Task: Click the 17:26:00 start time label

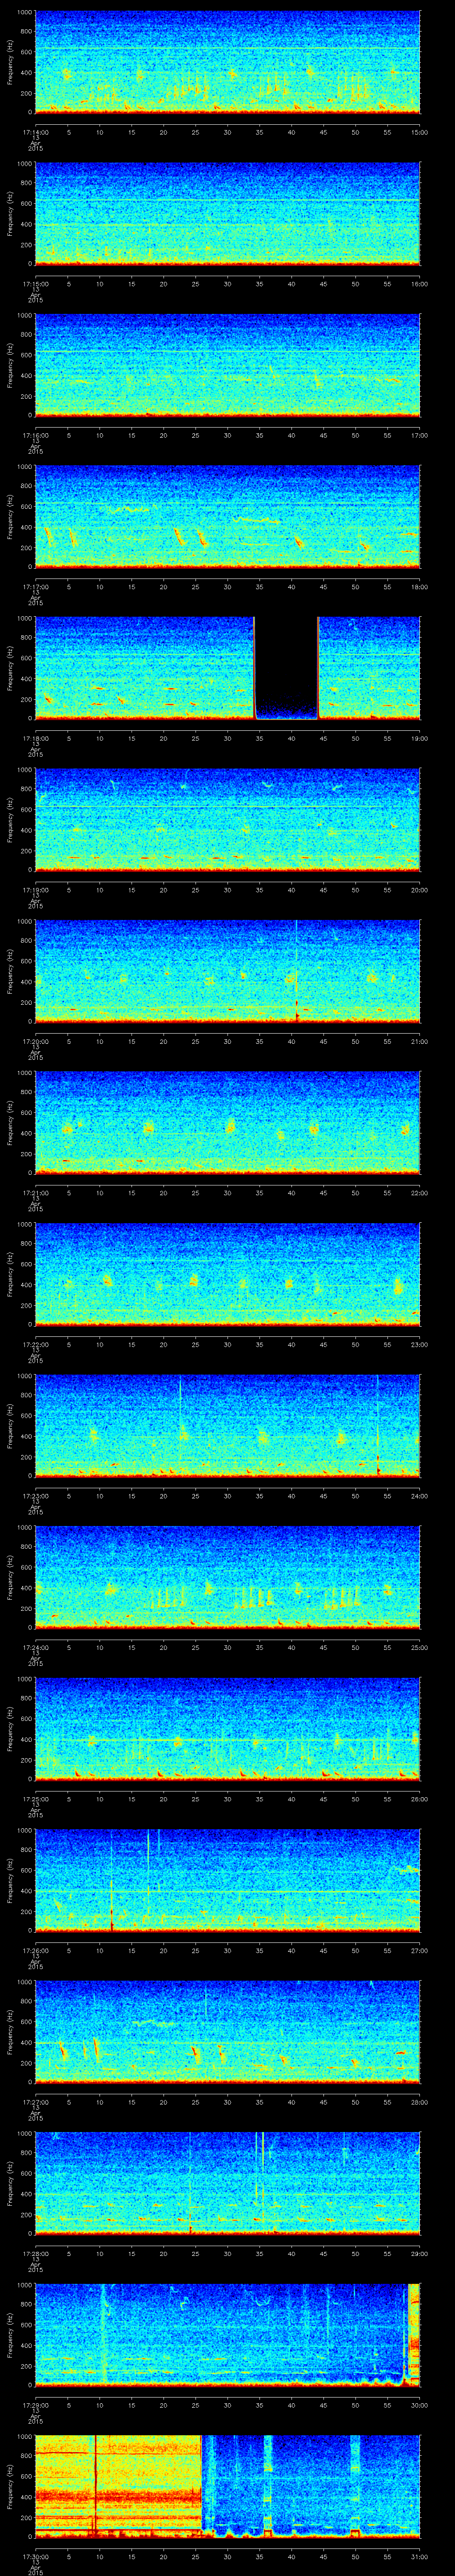Action: pos(35,1950)
